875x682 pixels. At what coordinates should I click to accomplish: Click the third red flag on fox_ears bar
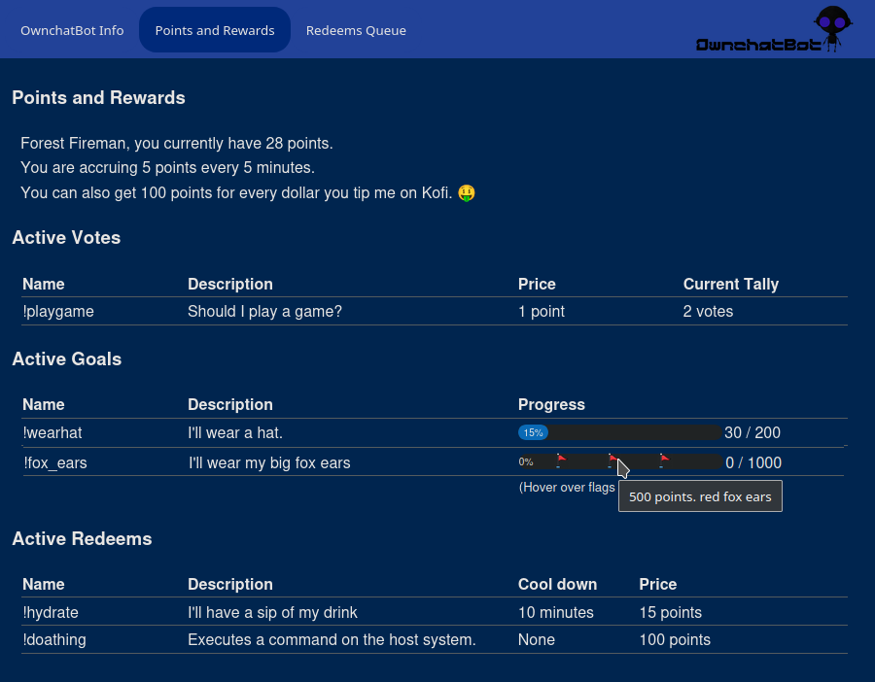point(664,459)
